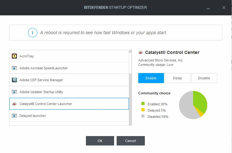
Task: Click the info icon in reboot notice
Action: tap(33, 33)
